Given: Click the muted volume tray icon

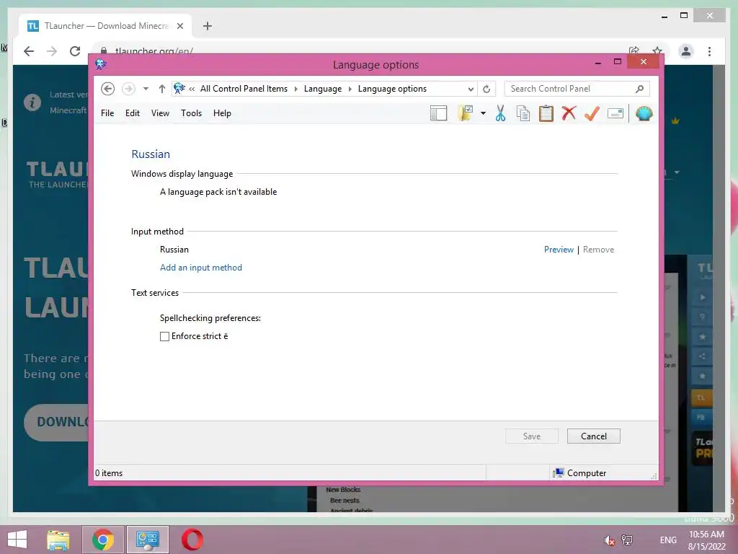Looking at the screenshot, I should (x=610, y=540).
